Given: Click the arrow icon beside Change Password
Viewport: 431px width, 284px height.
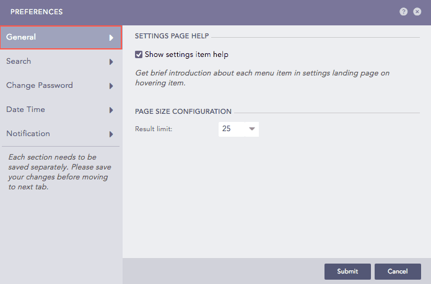Looking at the screenshot, I should pos(111,85).
